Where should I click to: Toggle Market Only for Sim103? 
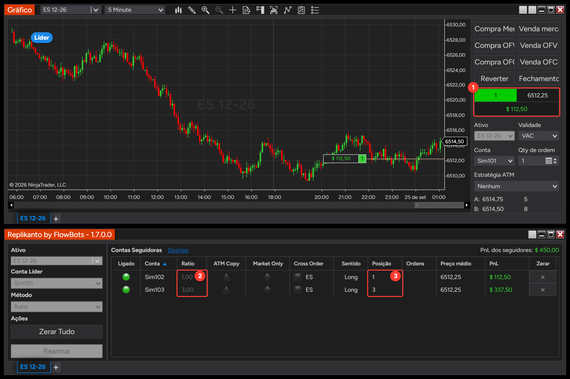tap(268, 290)
